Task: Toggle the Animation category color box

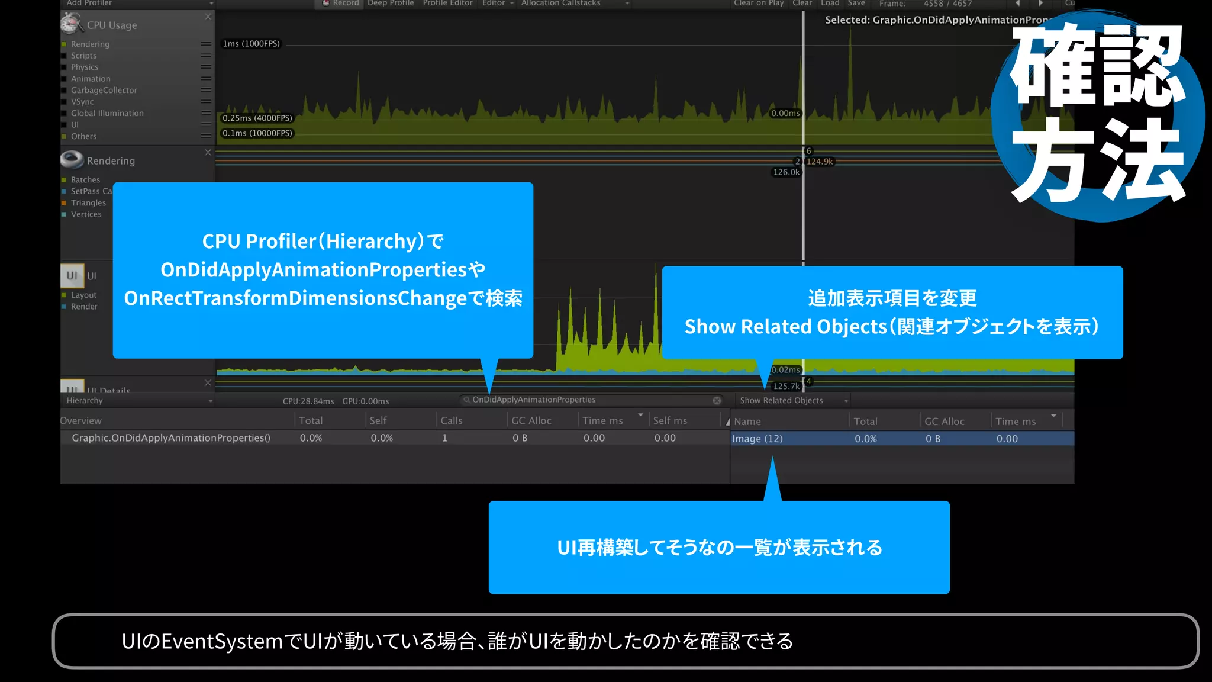Action: [64, 79]
